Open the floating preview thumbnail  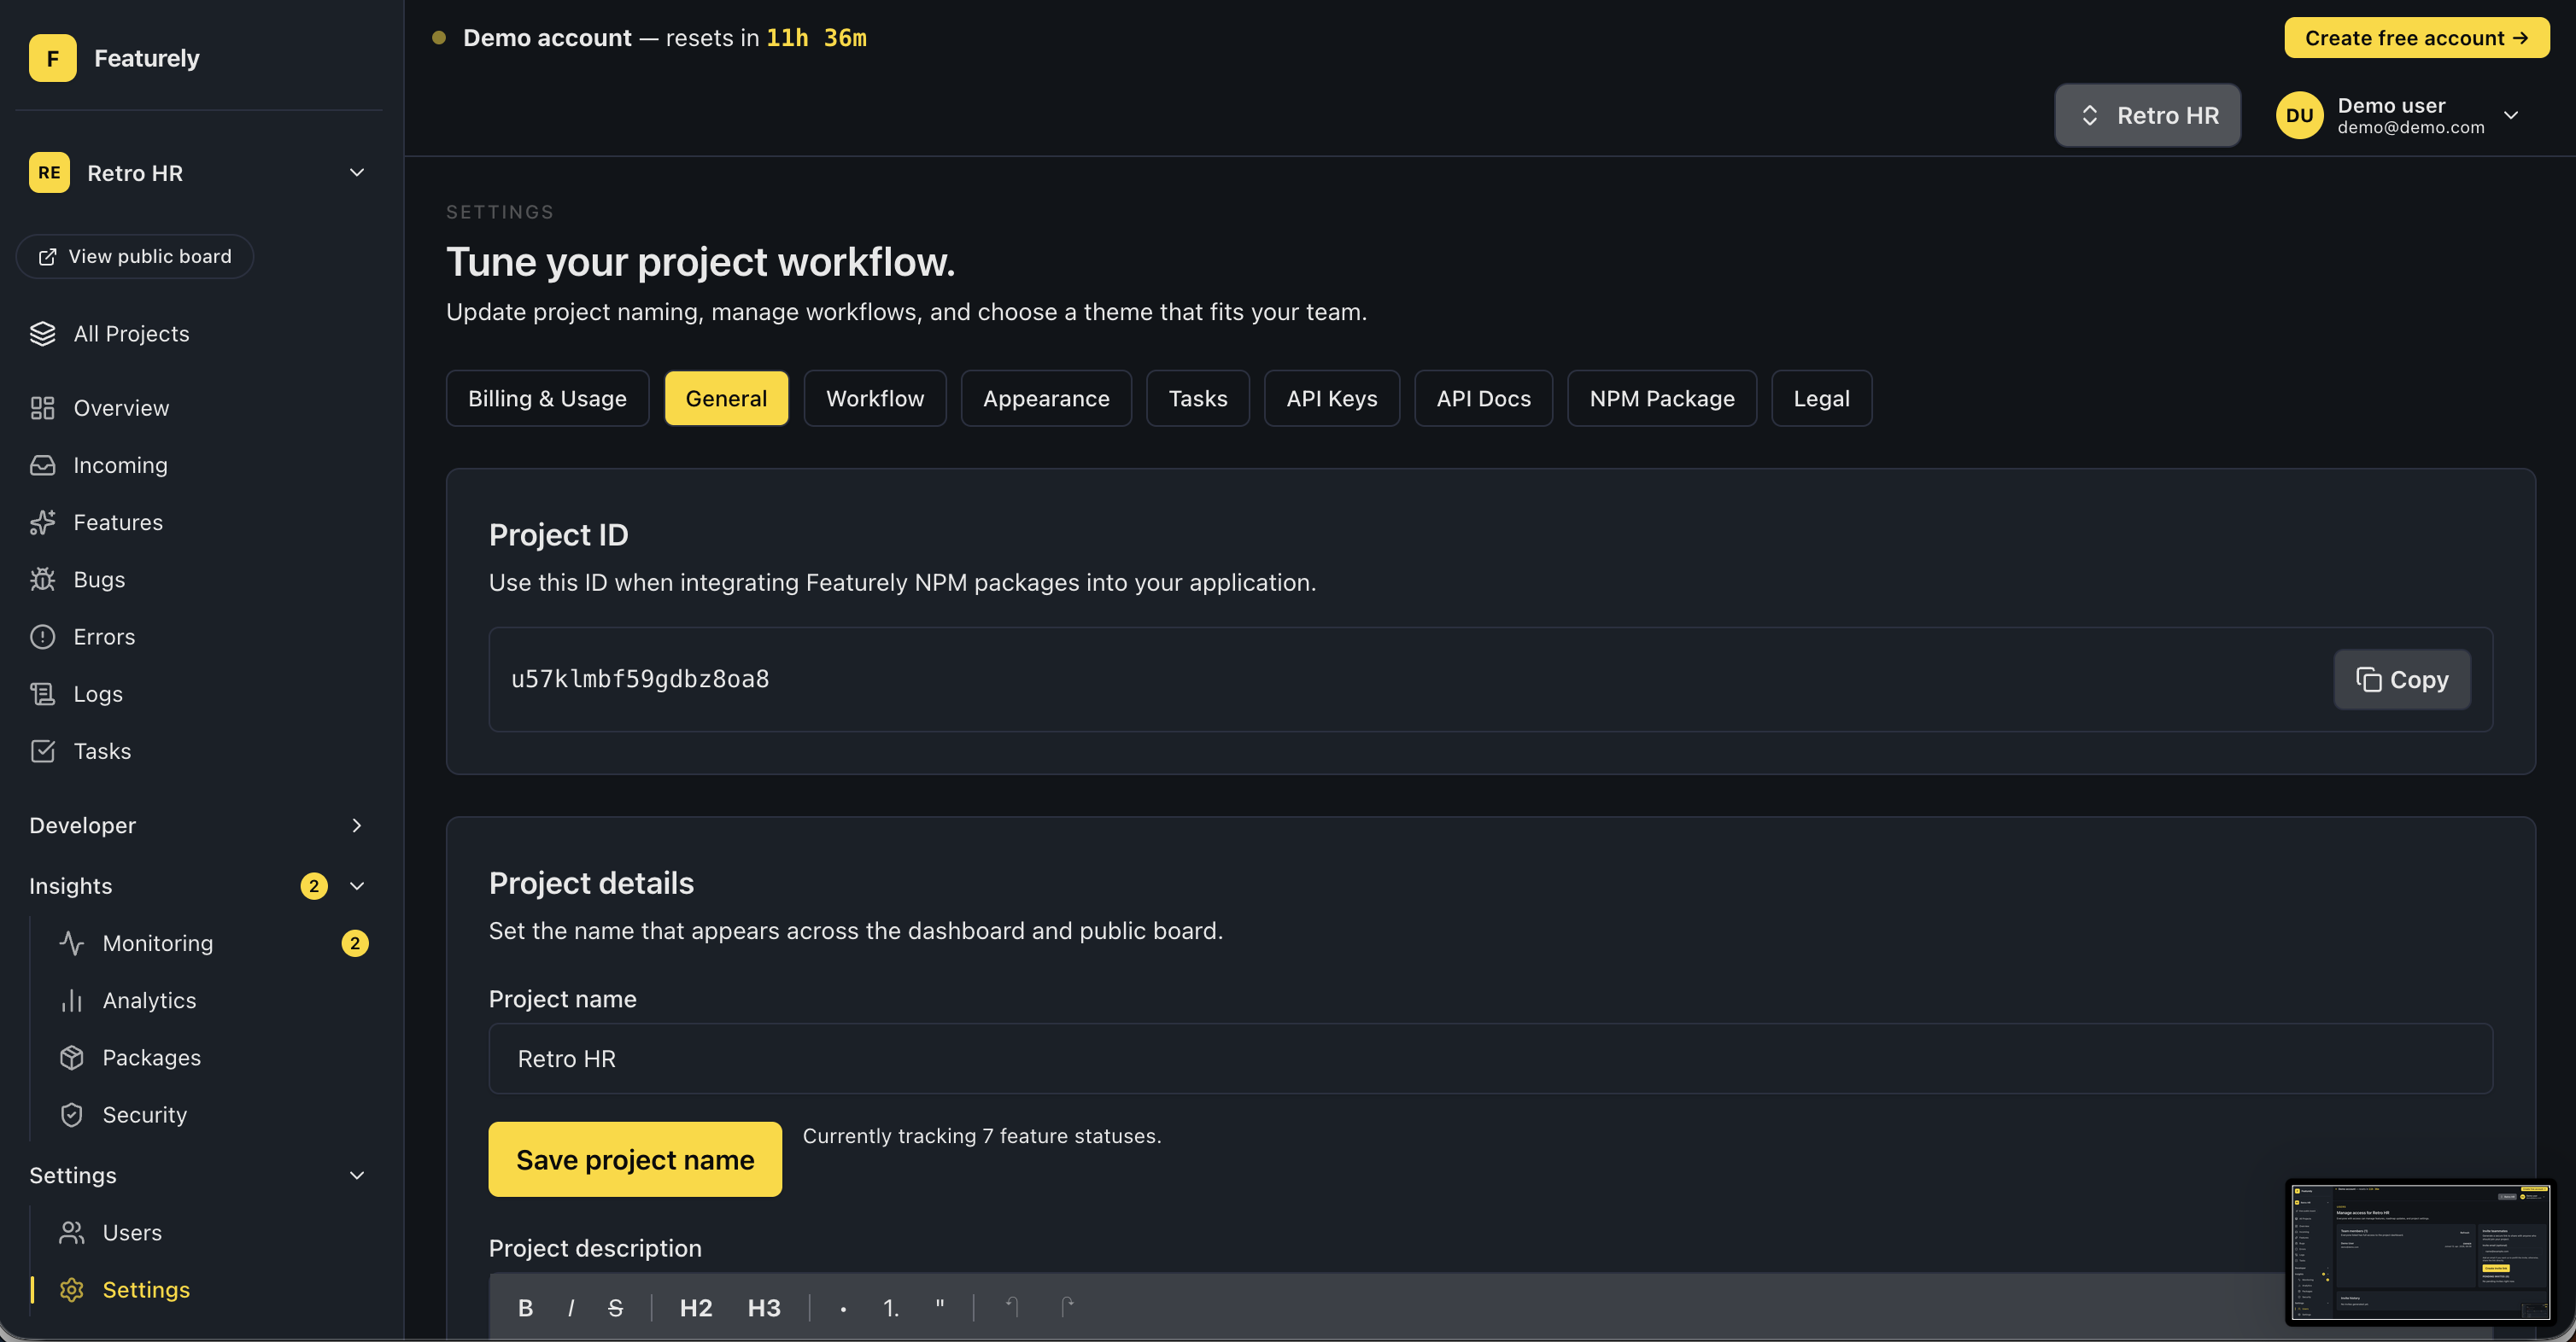click(2420, 1252)
